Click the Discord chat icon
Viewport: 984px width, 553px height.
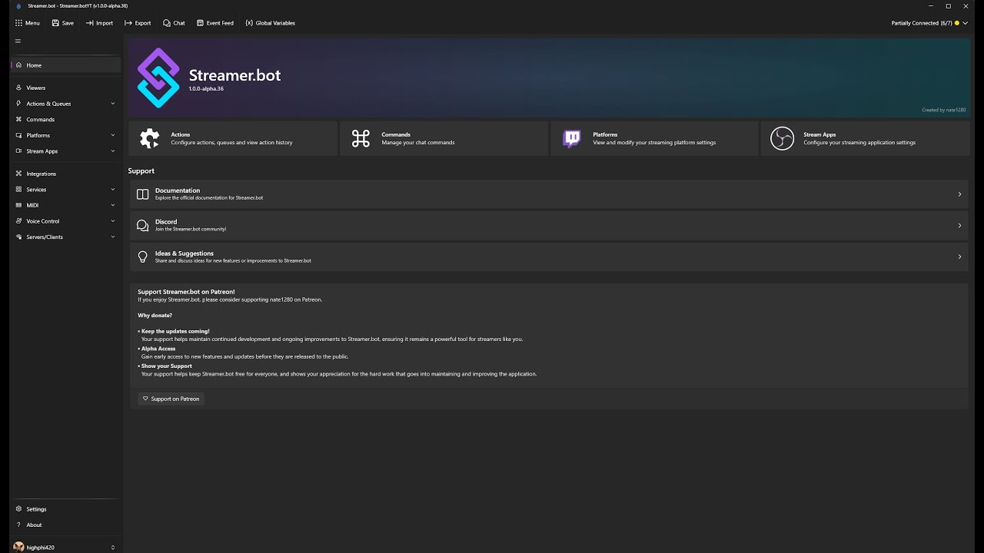click(142, 225)
